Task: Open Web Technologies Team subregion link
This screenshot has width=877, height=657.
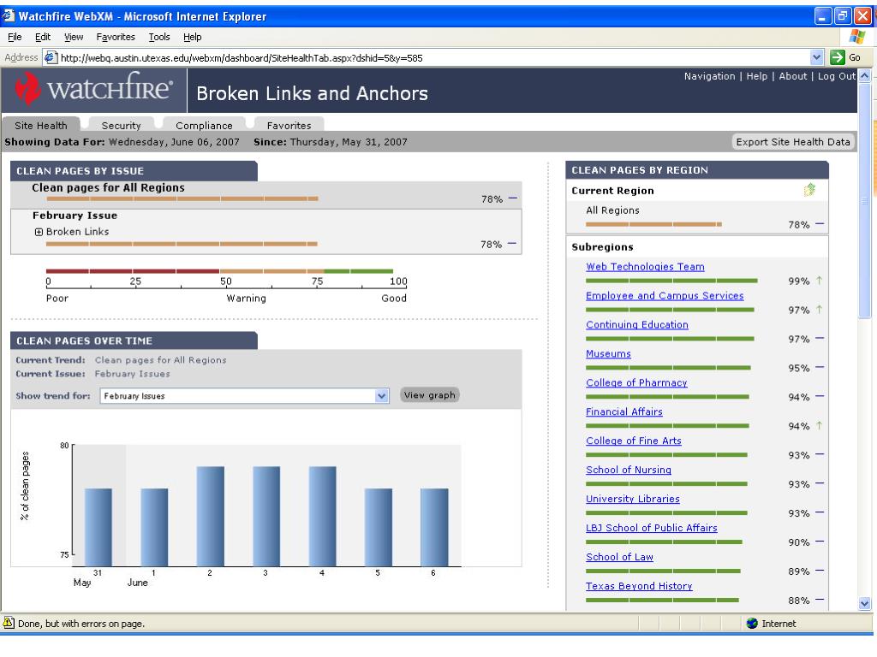Action: [x=645, y=267]
